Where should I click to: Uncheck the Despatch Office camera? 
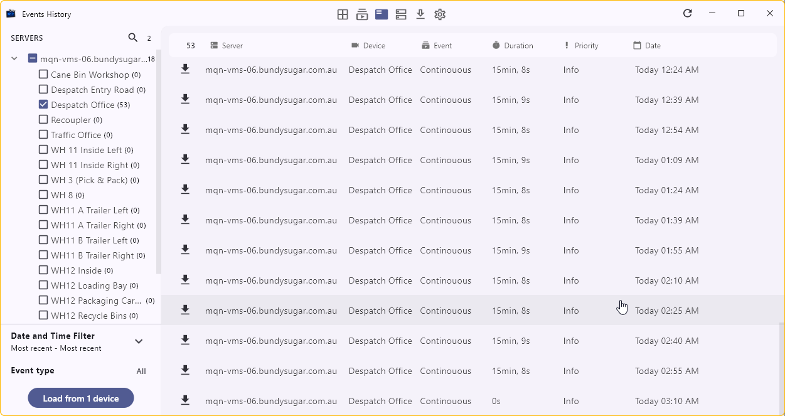[x=43, y=104]
